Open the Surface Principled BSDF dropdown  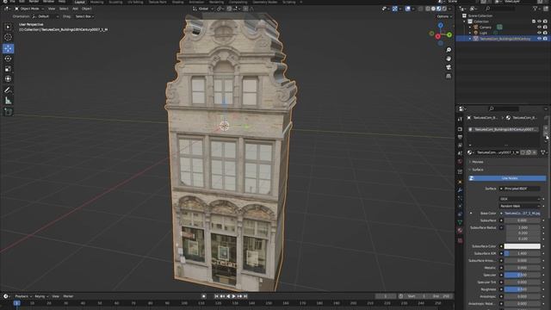click(520, 189)
